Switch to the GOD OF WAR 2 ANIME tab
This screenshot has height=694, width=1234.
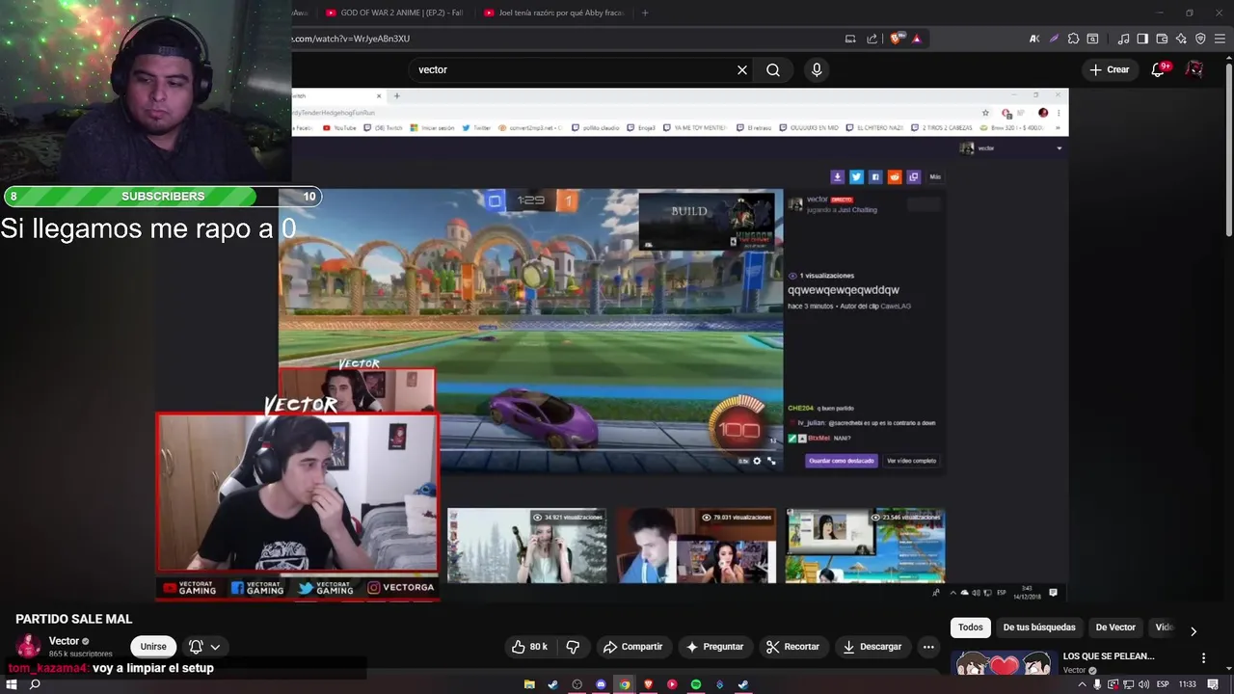pos(395,13)
